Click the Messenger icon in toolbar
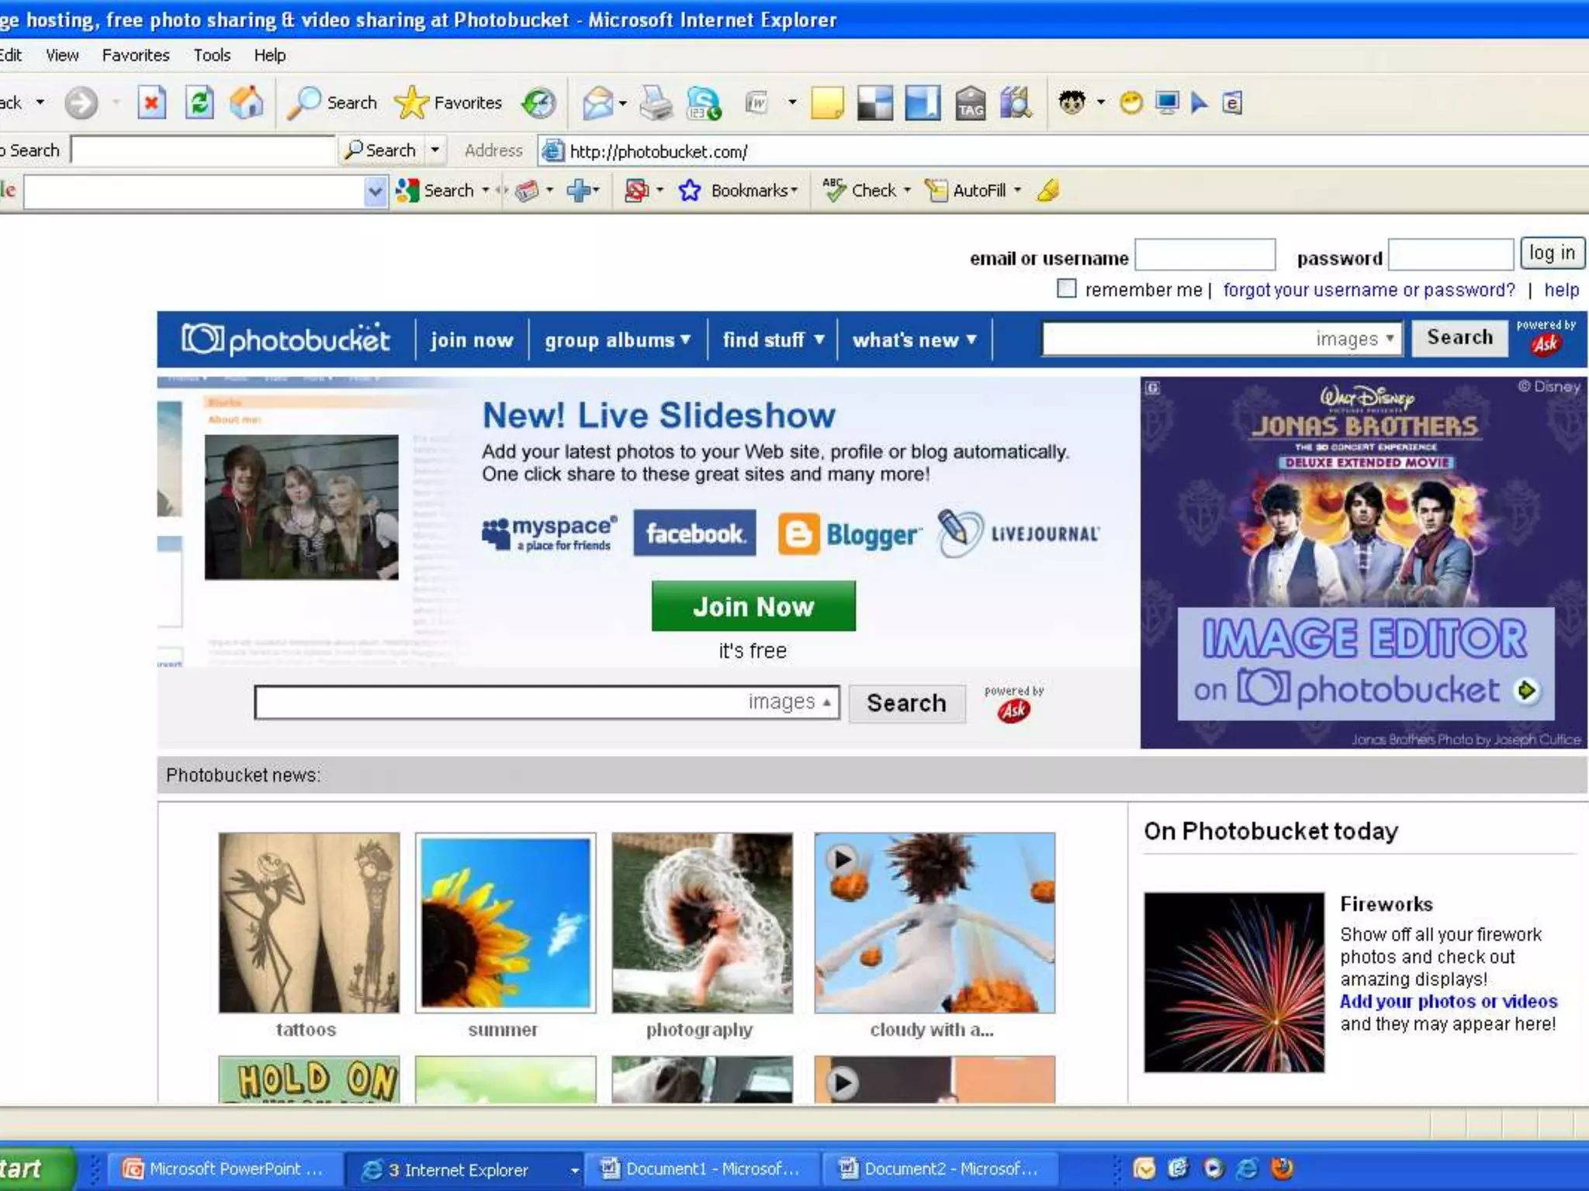 click(704, 102)
